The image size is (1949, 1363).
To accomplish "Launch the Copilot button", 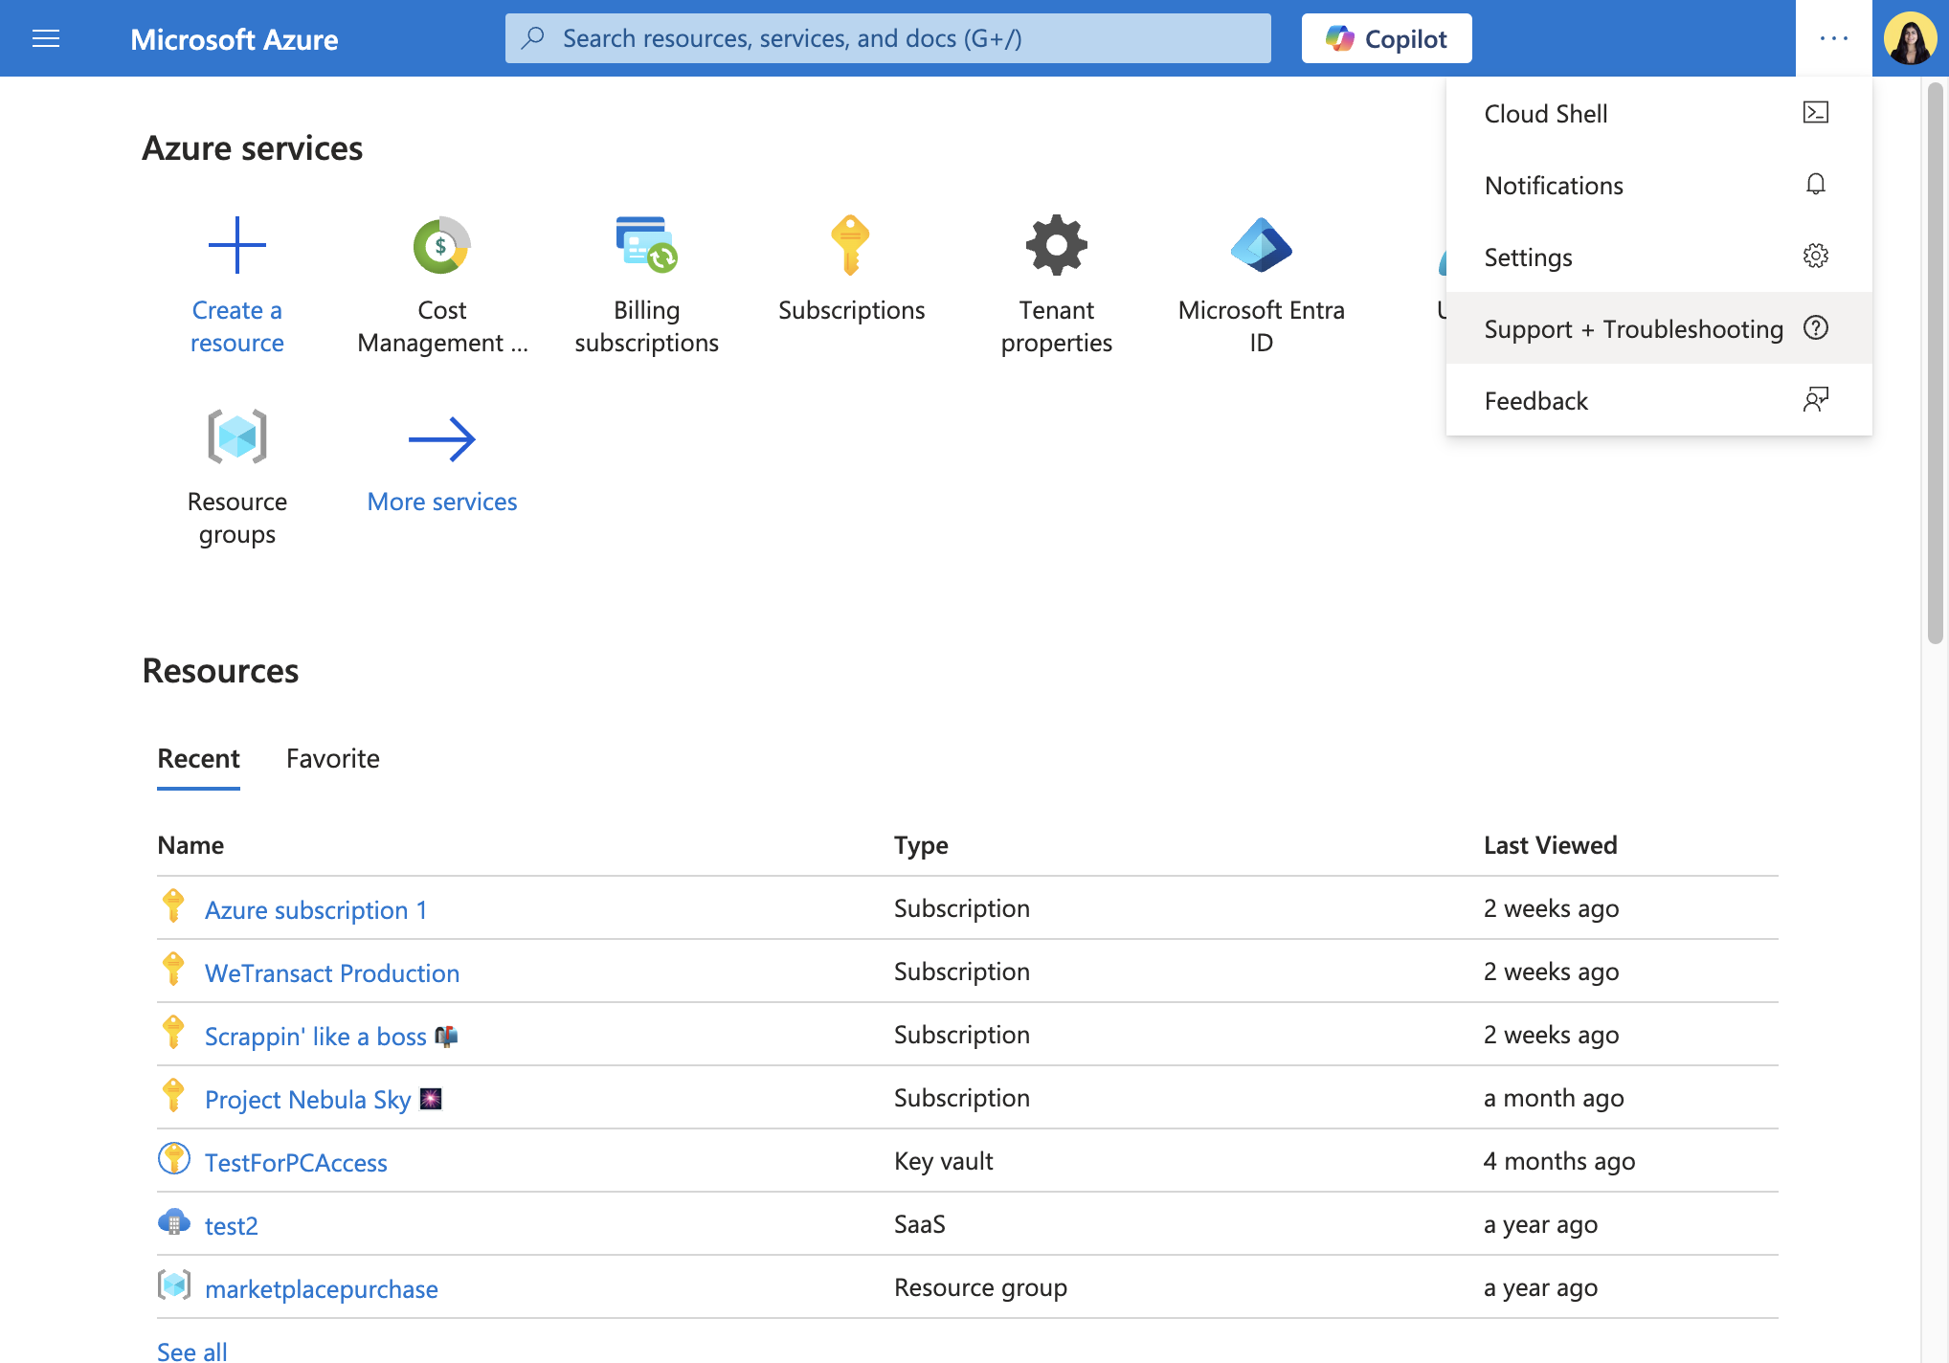I will (x=1386, y=38).
